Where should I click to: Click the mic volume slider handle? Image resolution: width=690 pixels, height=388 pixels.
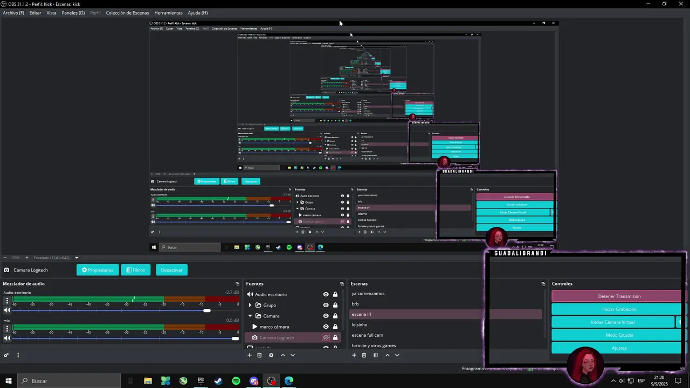[x=235, y=338]
